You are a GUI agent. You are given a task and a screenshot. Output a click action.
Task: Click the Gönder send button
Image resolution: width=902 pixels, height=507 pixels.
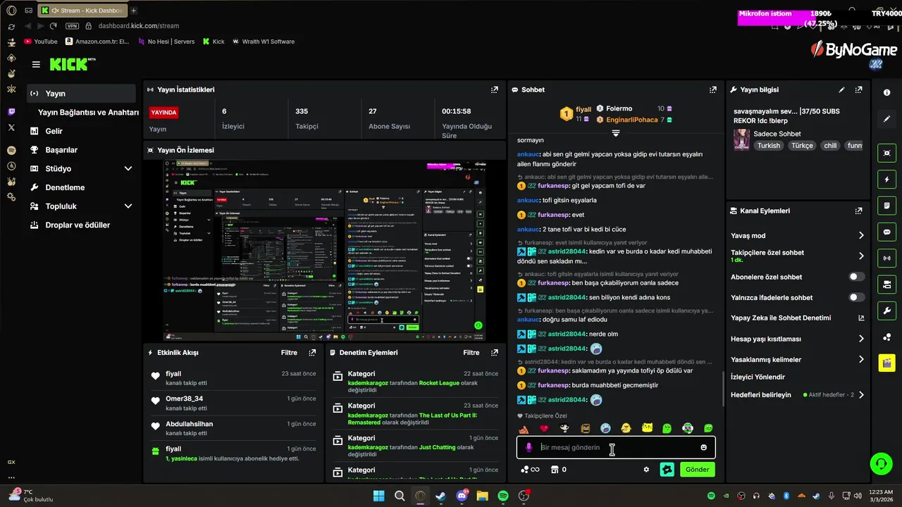click(697, 470)
